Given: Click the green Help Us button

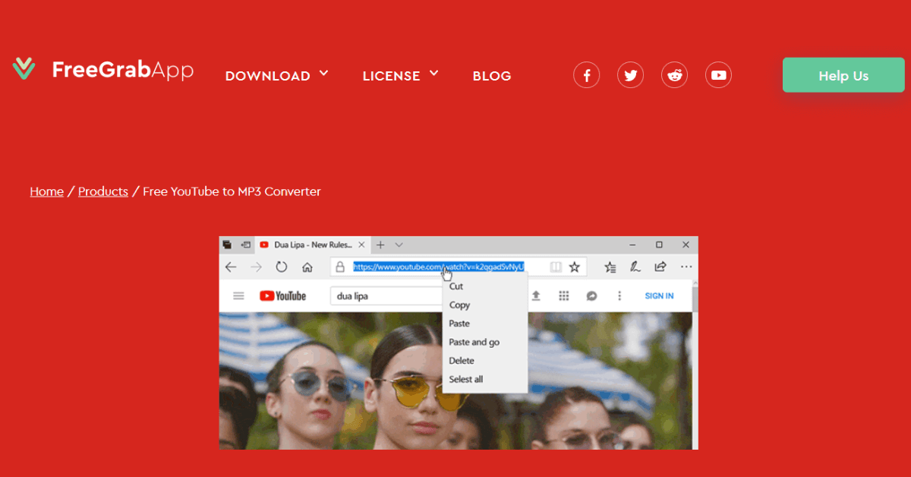Looking at the screenshot, I should pyautogui.click(x=843, y=75).
